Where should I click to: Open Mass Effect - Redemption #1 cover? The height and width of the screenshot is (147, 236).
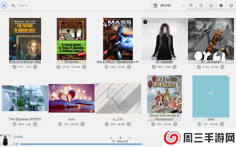click(x=118, y=39)
